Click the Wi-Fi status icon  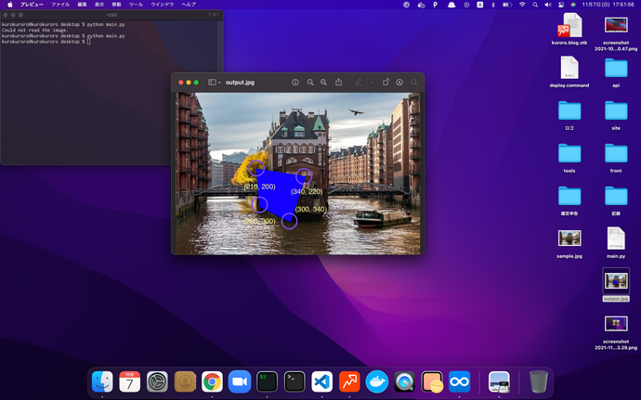pyautogui.click(x=522, y=5)
